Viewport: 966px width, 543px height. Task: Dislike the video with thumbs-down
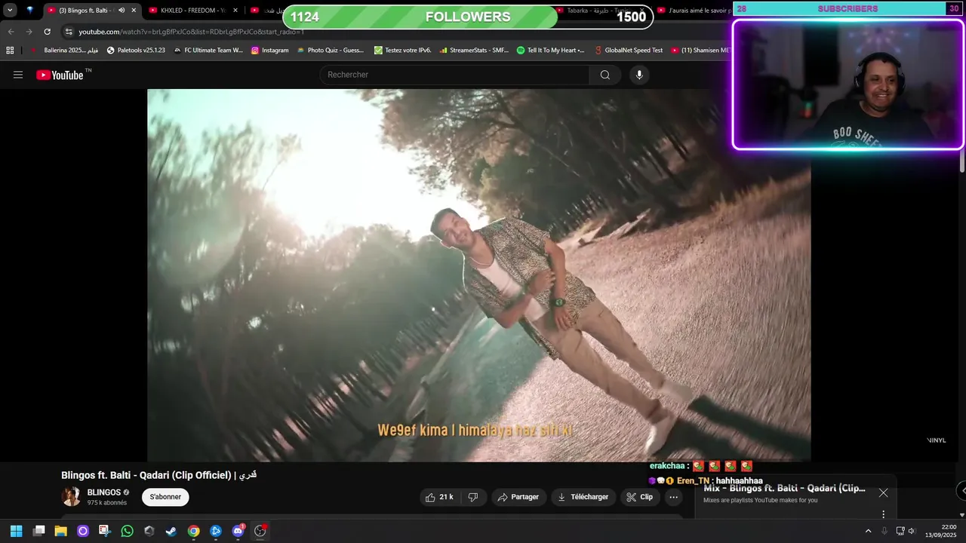[473, 497]
